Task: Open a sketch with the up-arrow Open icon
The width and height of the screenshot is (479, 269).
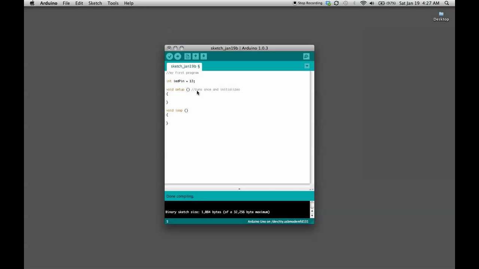Action: 195,56
